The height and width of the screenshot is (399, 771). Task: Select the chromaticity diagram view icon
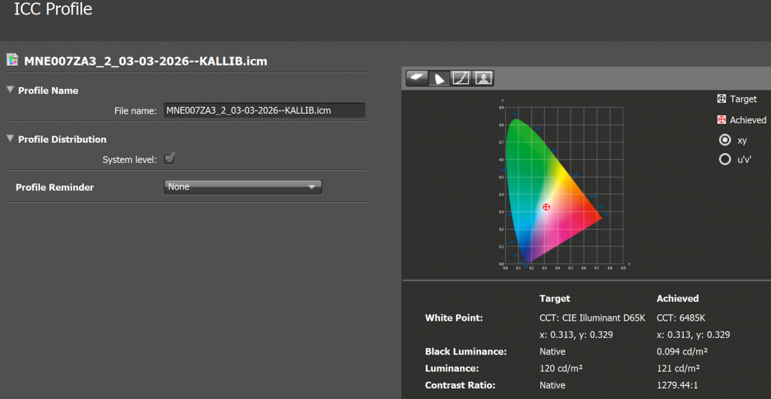click(439, 78)
